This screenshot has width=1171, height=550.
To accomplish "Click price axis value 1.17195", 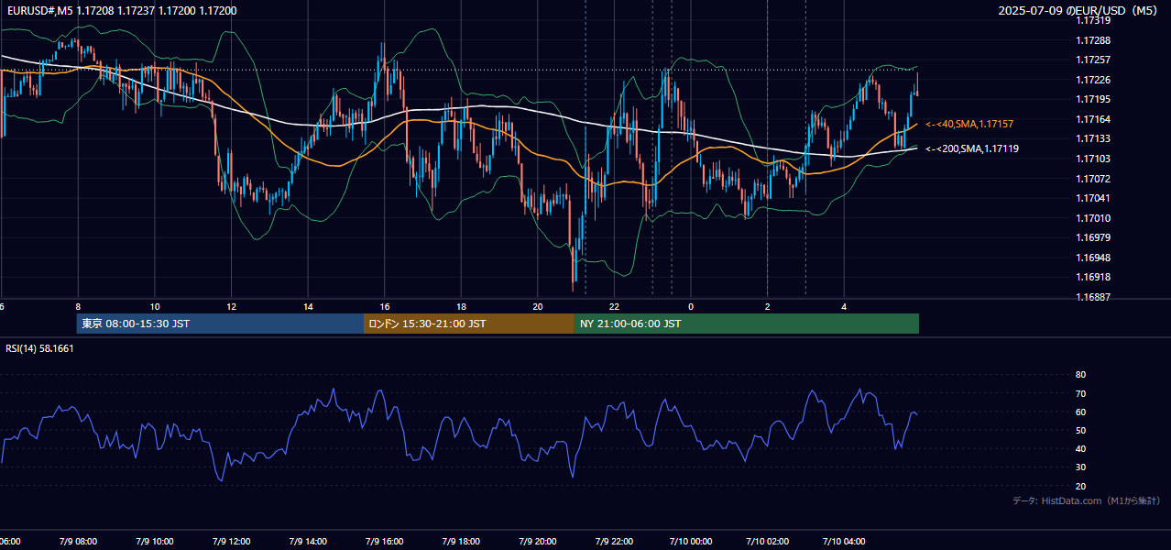I will point(1093,99).
